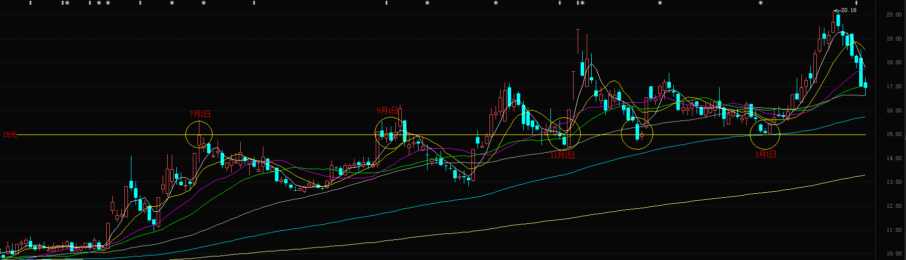Select the 11月1日 date annotation
Screen dimensions: 906x260
point(563,155)
